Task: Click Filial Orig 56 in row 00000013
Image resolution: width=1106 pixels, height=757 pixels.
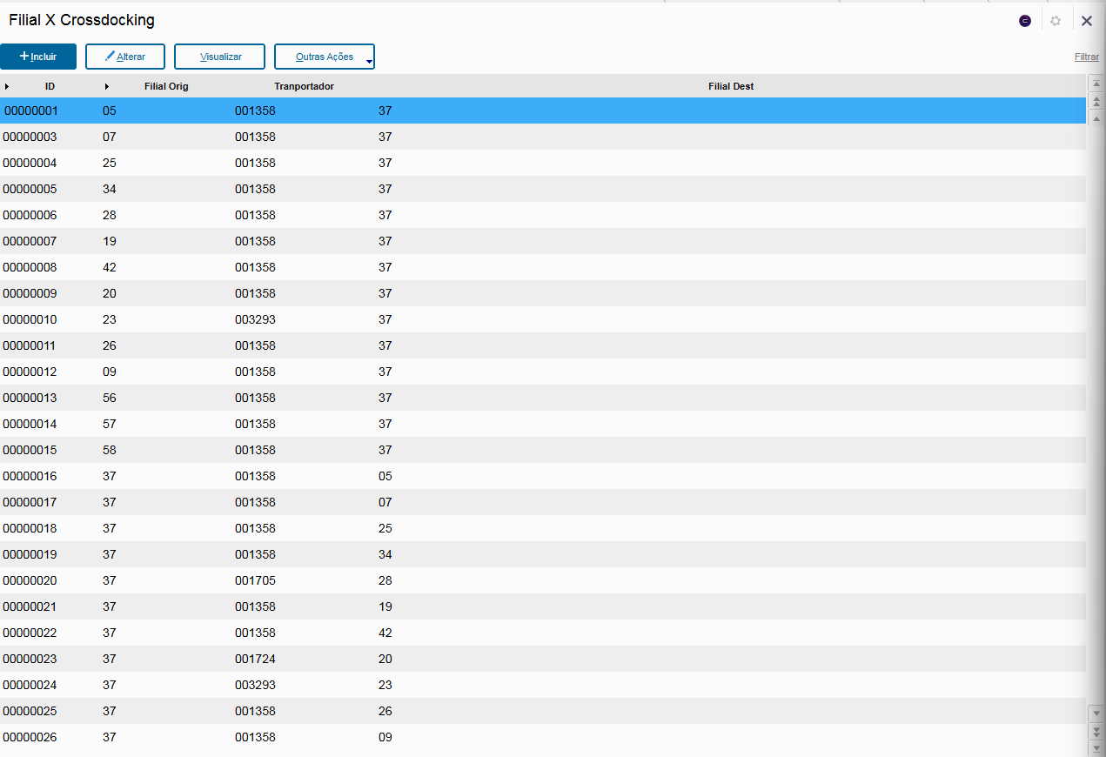Action: tap(110, 398)
